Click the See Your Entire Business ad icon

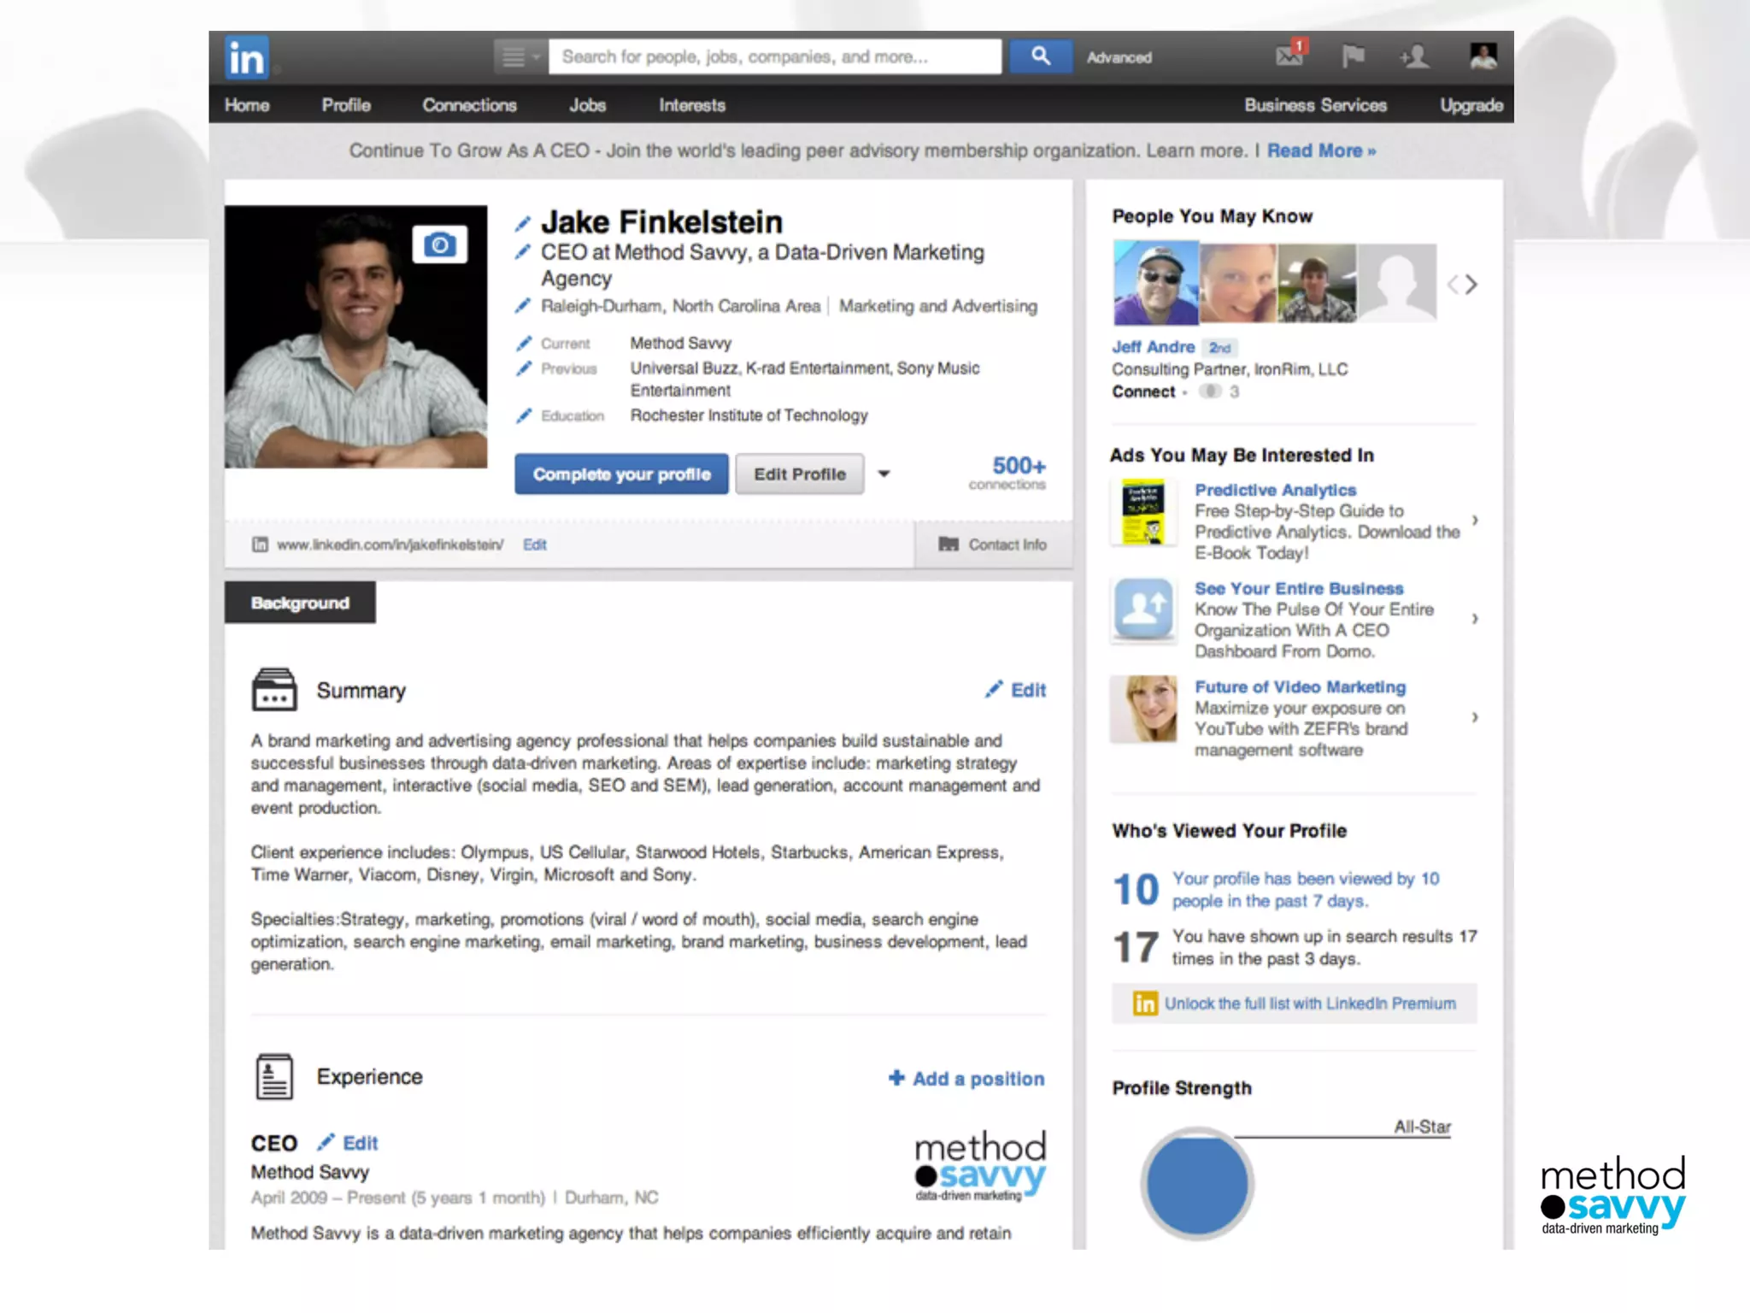(x=1143, y=609)
